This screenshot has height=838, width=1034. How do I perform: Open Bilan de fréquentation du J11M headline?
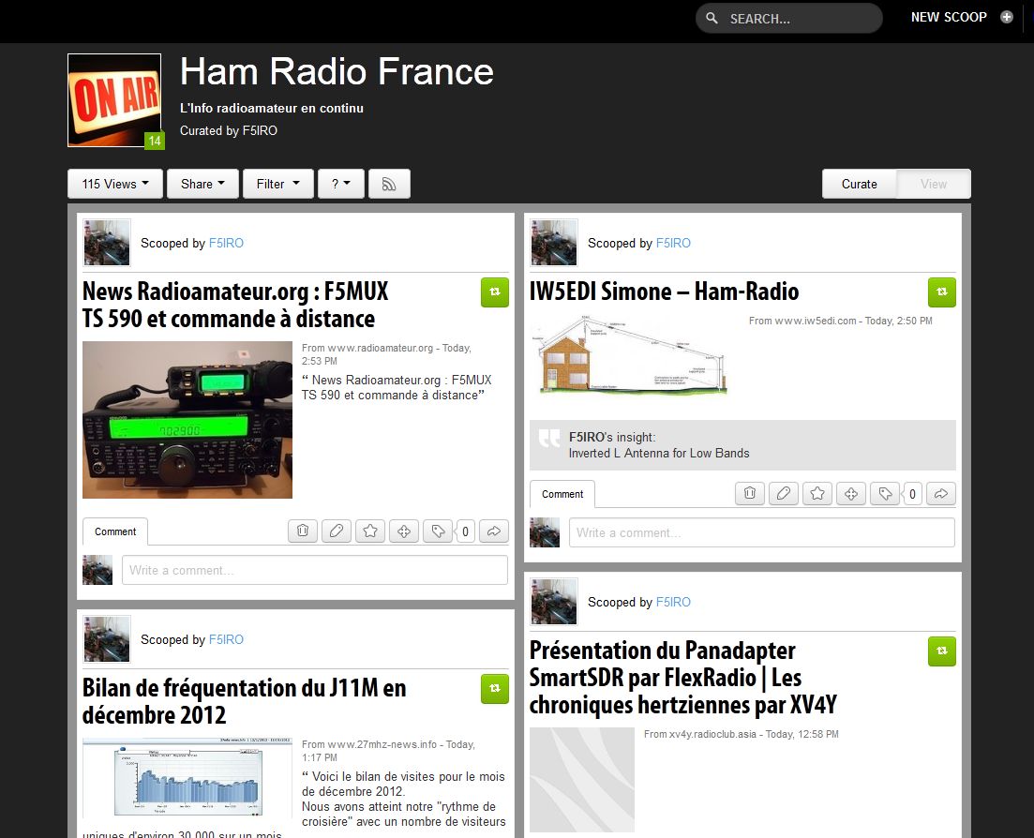(244, 701)
